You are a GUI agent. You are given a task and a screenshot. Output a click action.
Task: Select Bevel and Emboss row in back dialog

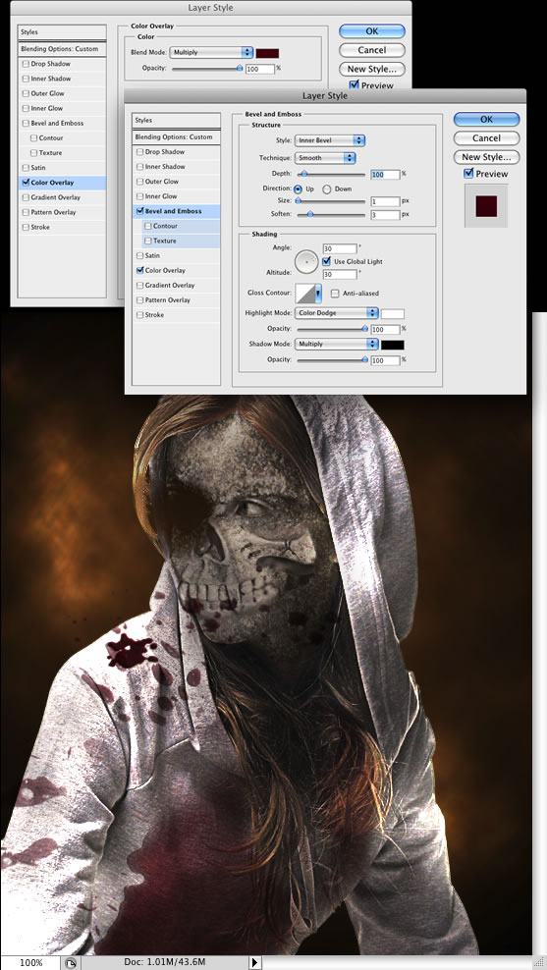[x=63, y=123]
